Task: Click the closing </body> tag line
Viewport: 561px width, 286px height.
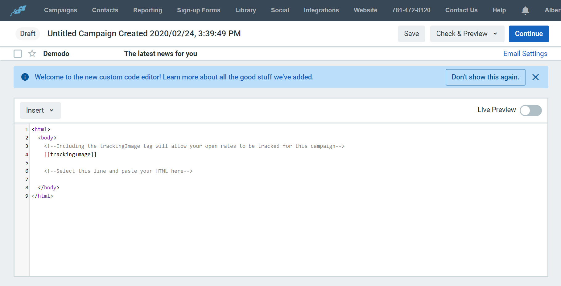Action: pyautogui.click(x=49, y=187)
